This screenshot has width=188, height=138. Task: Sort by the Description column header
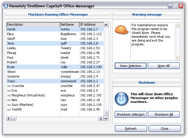[x=33, y=24]
